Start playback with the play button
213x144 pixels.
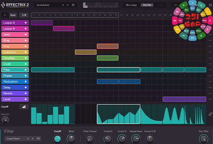point(5,15)
